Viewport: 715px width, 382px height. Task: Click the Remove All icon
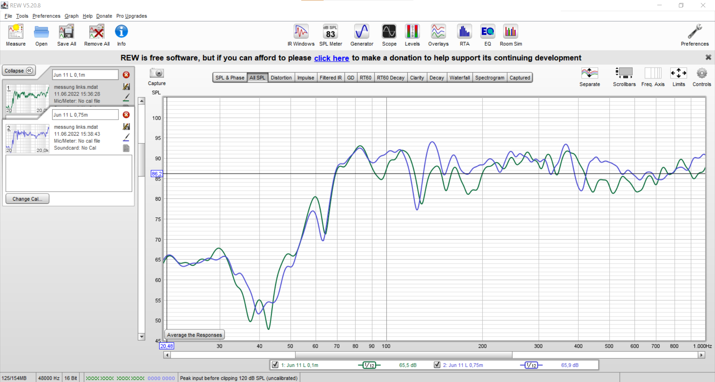[97, 35]
